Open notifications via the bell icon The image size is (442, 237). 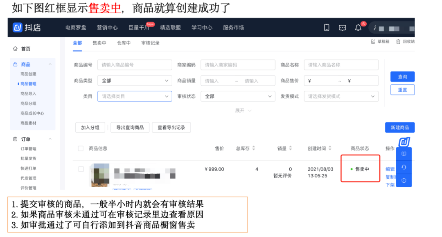coord(358,27)
